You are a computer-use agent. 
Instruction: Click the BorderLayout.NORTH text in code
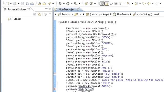coord(96,86)
